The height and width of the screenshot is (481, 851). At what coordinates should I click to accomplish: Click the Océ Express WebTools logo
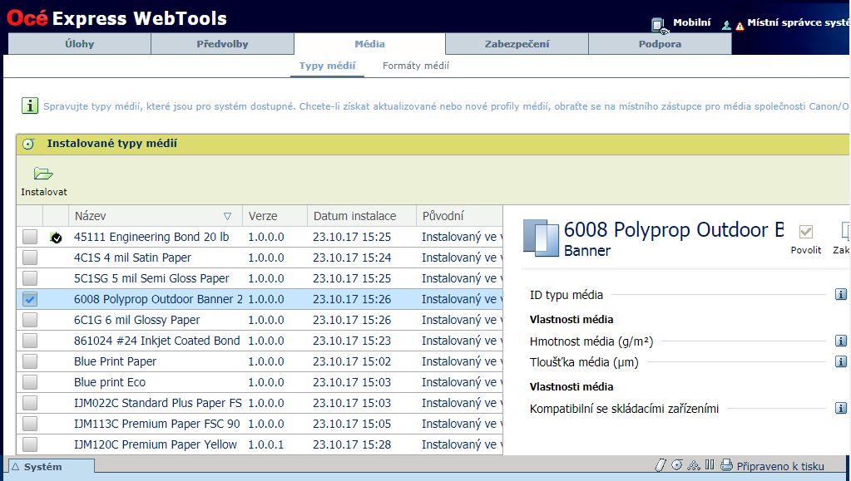(117, 18)
